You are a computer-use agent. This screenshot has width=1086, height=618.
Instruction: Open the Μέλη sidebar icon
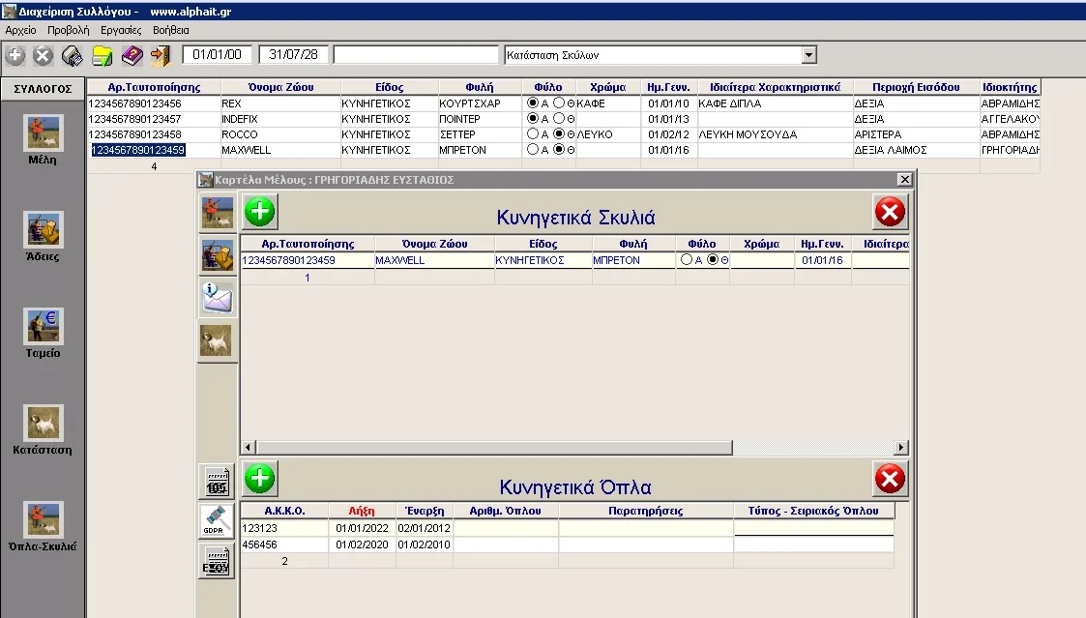[x=44, y=133]
